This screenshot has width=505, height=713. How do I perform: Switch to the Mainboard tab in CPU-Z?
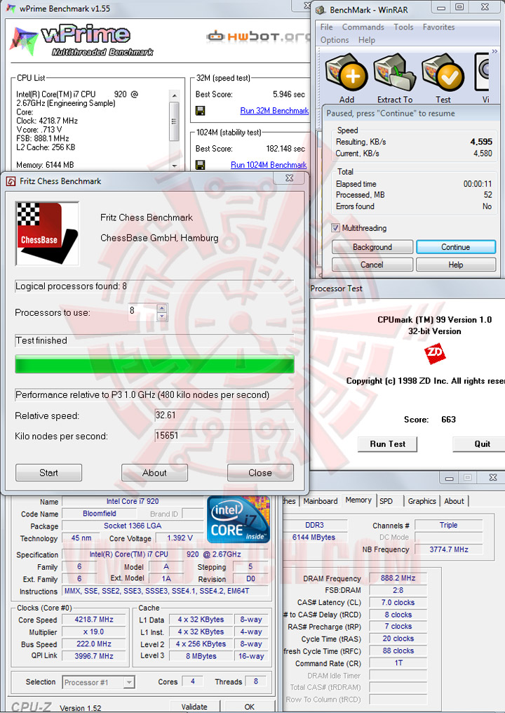tap(320, 500)
